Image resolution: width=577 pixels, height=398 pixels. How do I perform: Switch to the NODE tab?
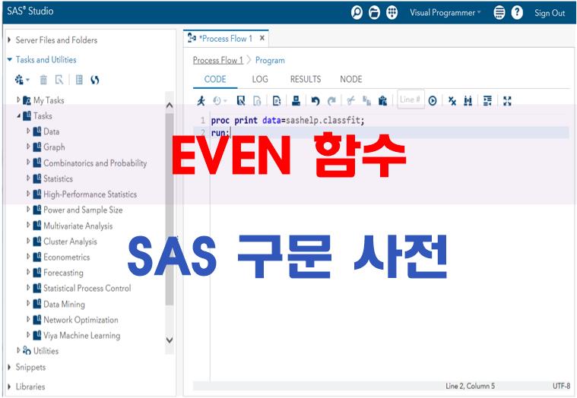[x=351, y=79]
